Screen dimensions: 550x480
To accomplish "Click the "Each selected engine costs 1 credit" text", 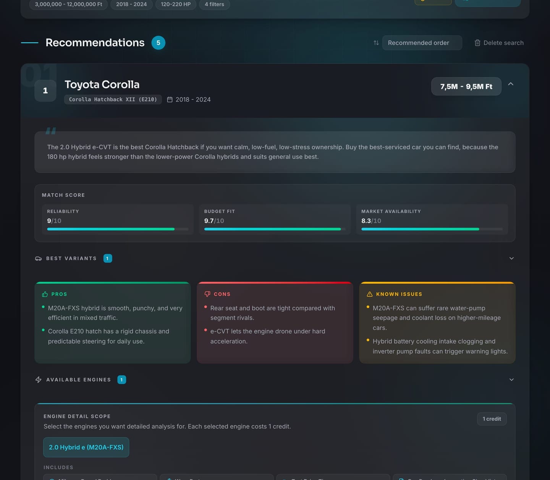I will tap(239, 427).
